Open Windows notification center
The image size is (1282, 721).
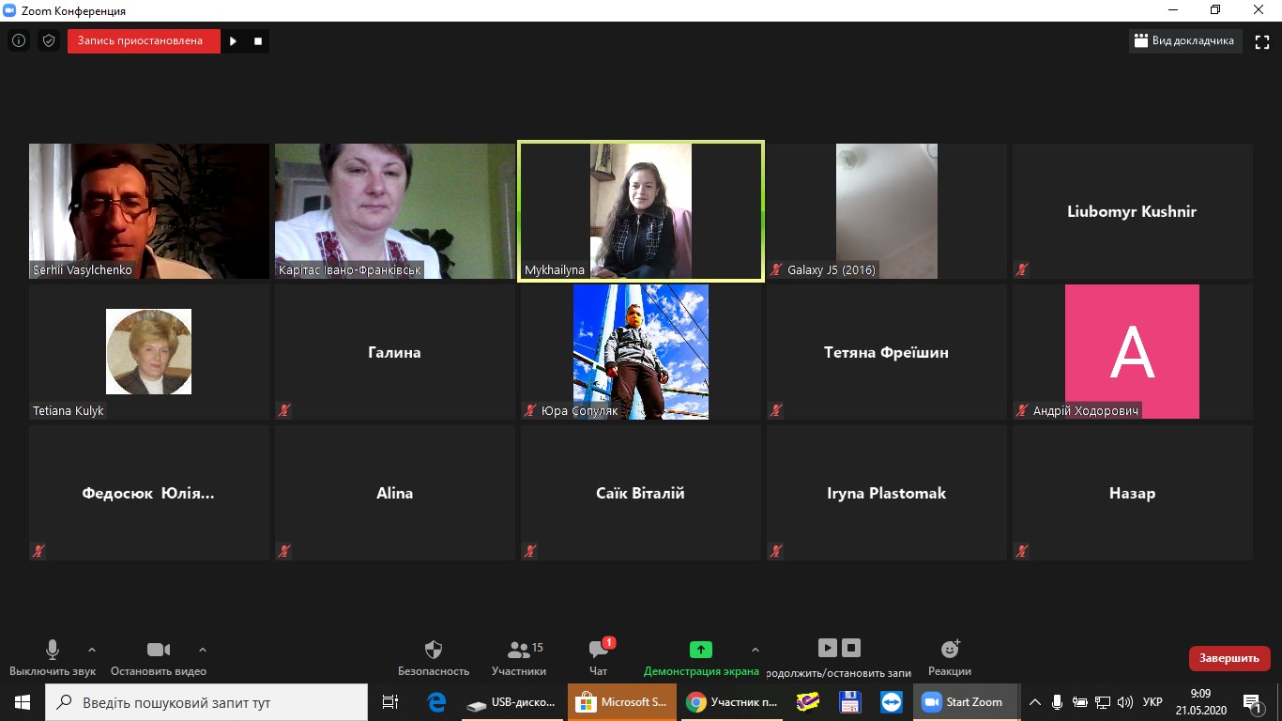coord(1252,702)
